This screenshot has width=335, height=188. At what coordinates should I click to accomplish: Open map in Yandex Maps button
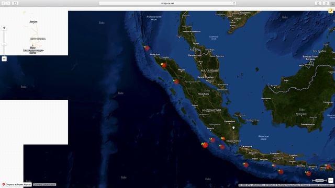pos(16,184)
